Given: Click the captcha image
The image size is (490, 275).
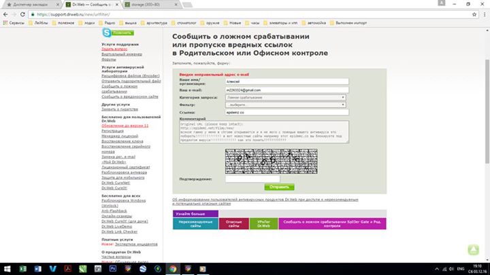Looking at the screenshot, I should [272, 161].
